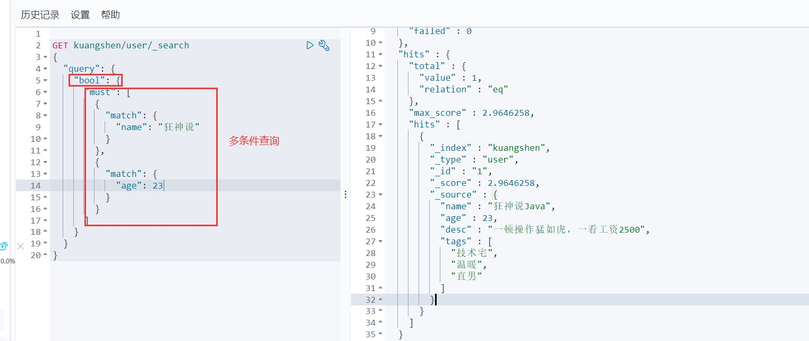Click the green send request play icon

(x=310, y=45)
